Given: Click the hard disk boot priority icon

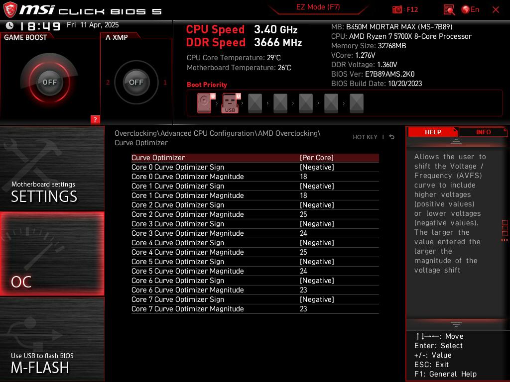Looking at the screenshot, I should point(204,103).
